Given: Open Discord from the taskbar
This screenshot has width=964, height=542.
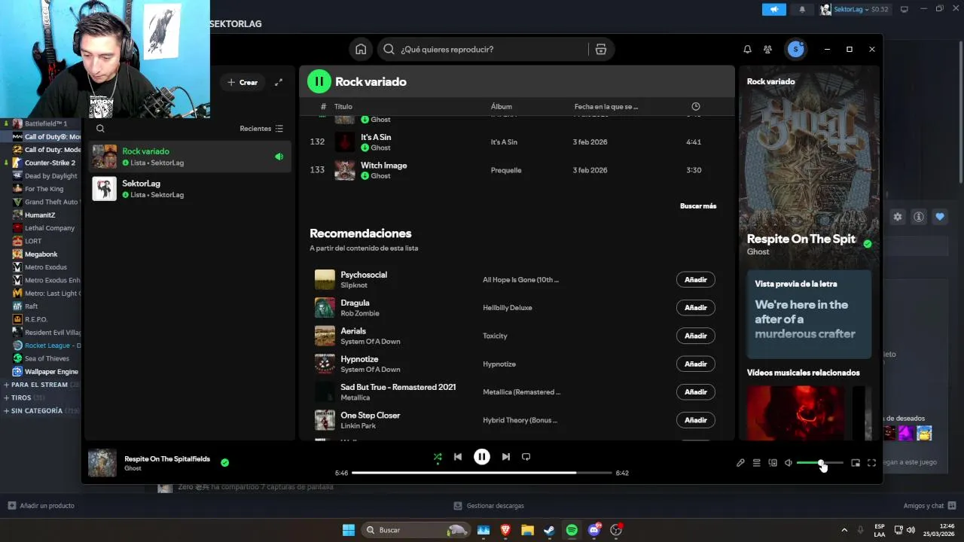Looking at the screenshot, I should pos(594,530).
